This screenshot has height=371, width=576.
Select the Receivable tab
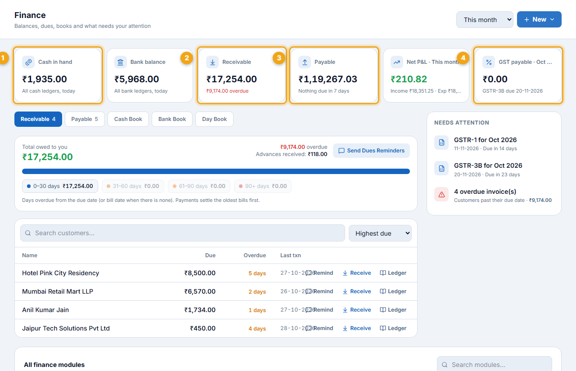38,119
